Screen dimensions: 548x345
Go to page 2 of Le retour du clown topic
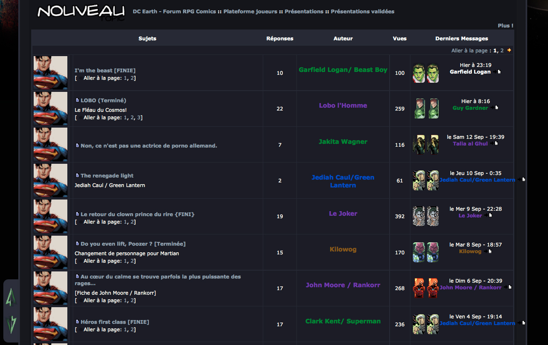(x=132, y=222)
